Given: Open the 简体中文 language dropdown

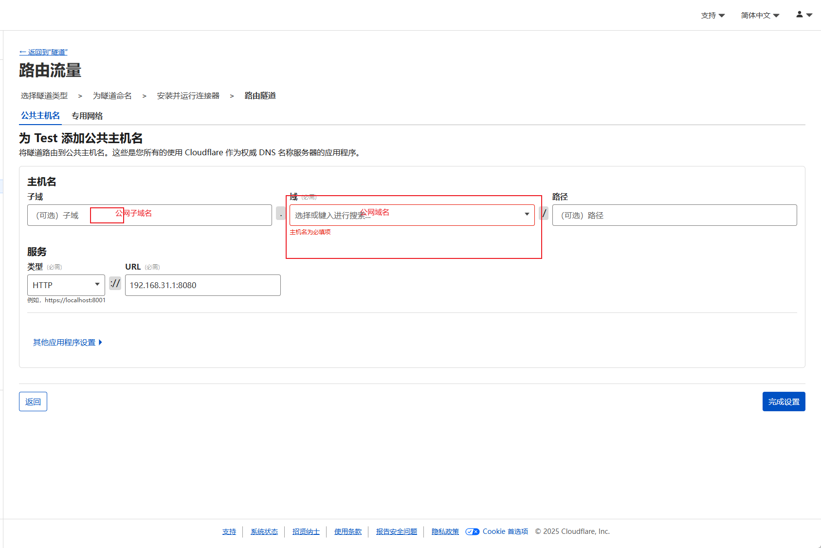Looking at the screenshot, I should pos(760,16).
